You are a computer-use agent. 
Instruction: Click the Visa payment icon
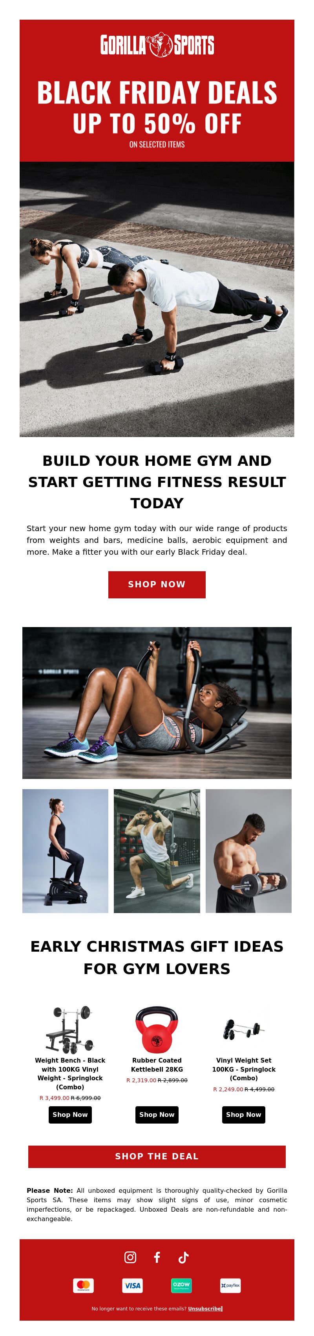132,1285
